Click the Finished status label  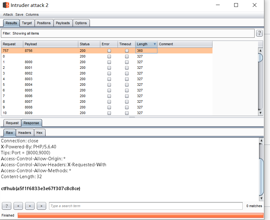tap(8, 215)
